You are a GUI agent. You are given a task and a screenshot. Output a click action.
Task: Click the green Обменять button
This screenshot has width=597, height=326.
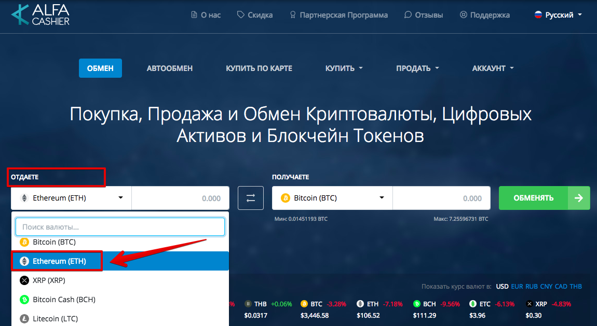(545, 198)
